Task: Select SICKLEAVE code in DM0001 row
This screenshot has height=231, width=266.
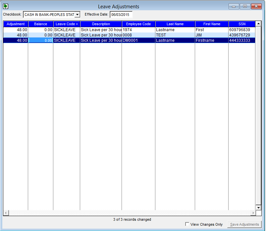Action: tap(67, 40)
